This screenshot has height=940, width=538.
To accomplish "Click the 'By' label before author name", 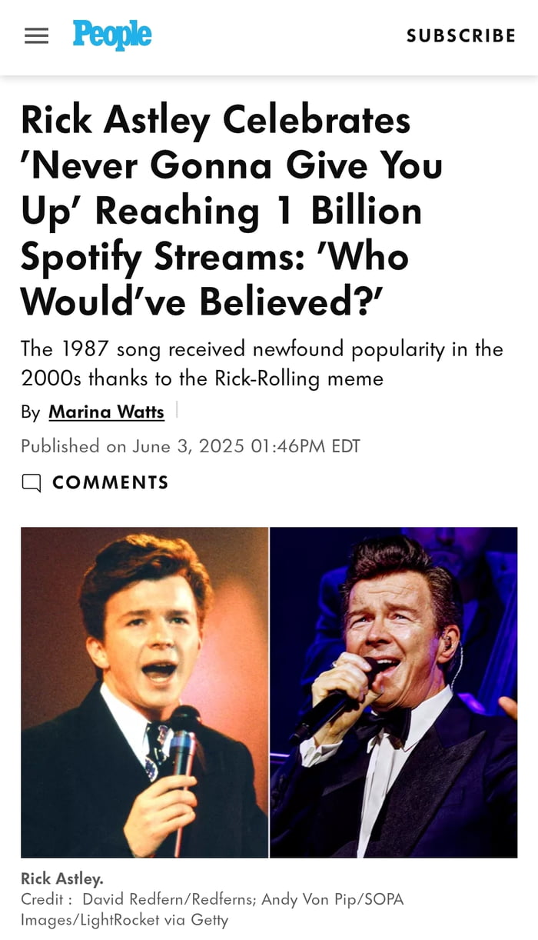I will click(x=31, y=412).
